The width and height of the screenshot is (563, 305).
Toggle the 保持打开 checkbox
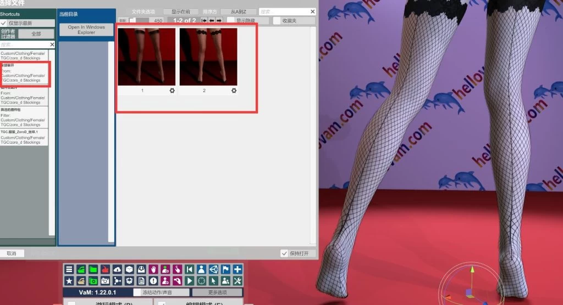(284, 253)
